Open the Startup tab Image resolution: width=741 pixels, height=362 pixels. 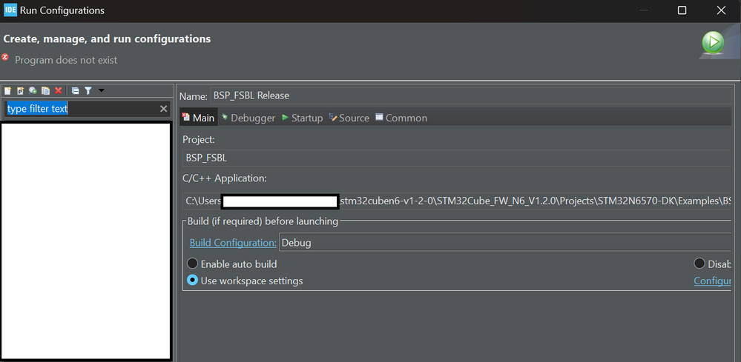[302, 118]
